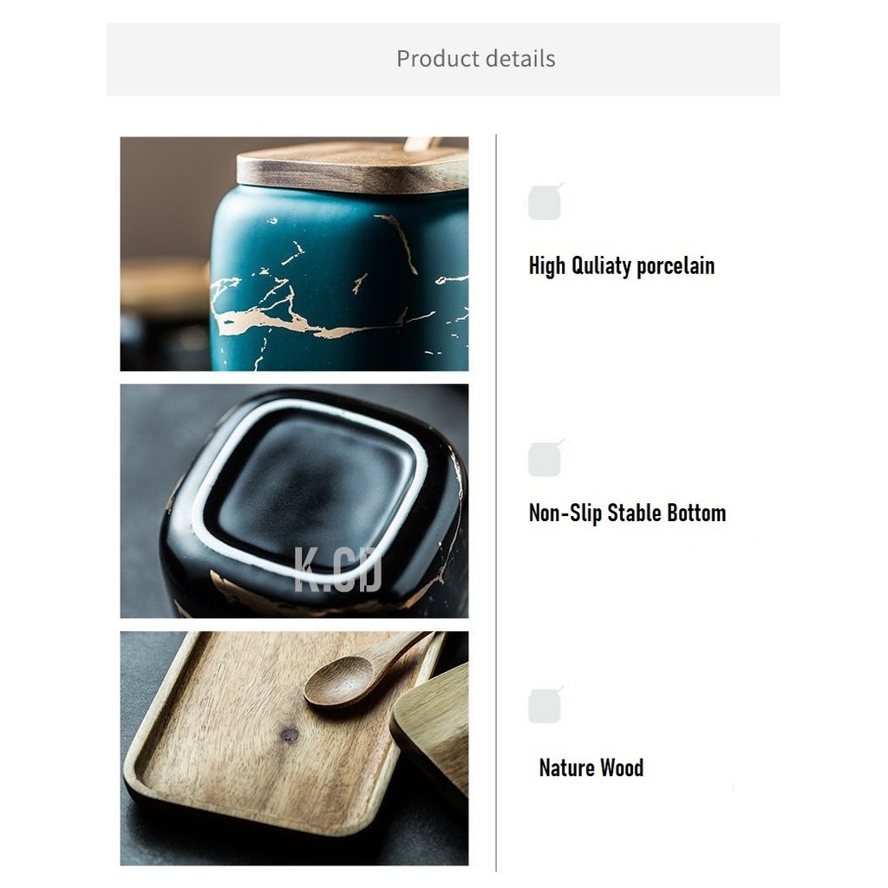
Task: Click the jar icon above Non-Slip Stable Bottom
Action: tap(545, 459)
